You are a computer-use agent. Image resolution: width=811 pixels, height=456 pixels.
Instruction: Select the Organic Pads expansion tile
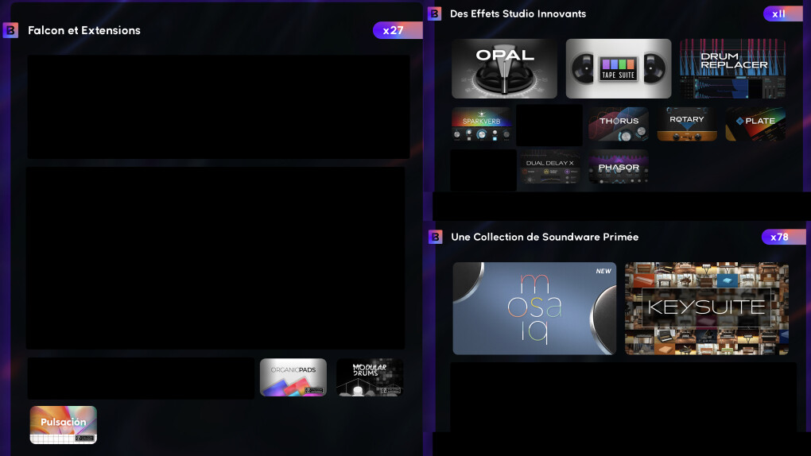(x=293, y=377)
